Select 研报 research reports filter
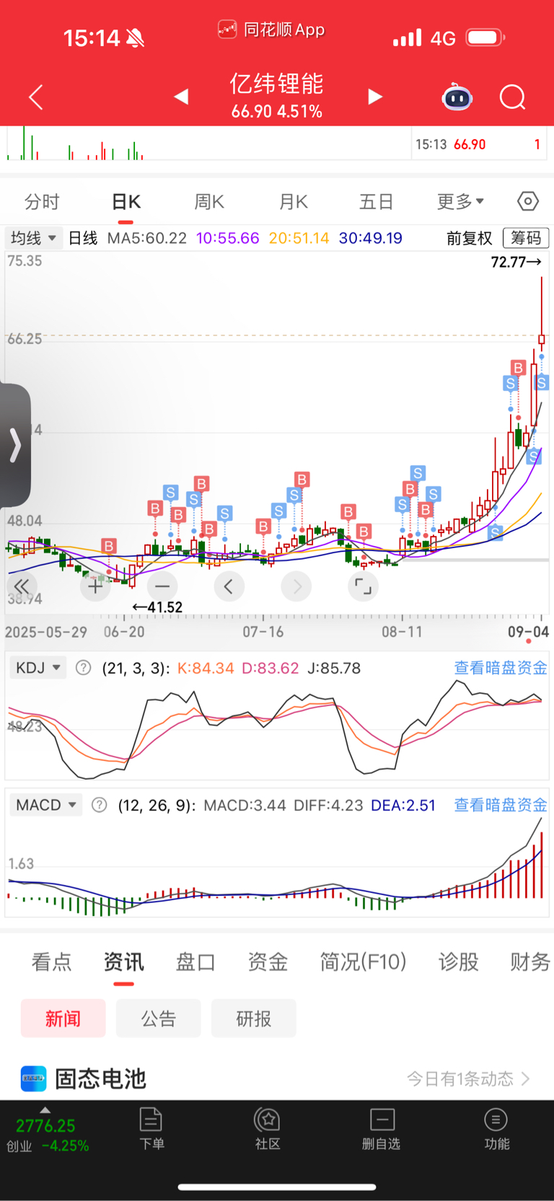 point(254,1019)
